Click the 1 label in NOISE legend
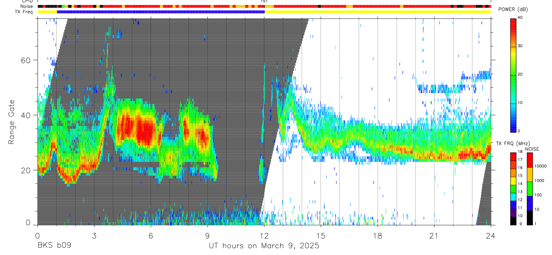552x255 pixels. tap(535, 224)
